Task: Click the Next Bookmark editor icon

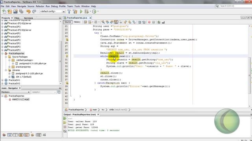Action: 130,22
